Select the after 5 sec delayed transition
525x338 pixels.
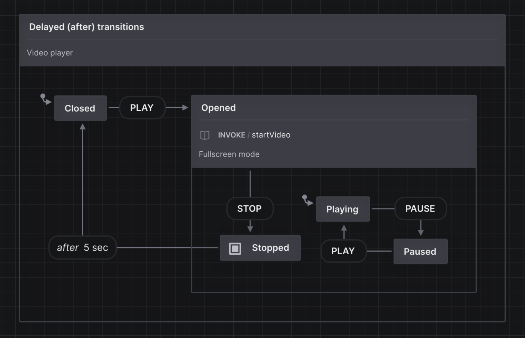point(82,247)
